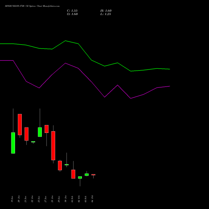Image resolution: width=209 pixels, height=209 pixels.
Task: Click the '01 Feb' date axis label
Action: [x=72, y=199]
